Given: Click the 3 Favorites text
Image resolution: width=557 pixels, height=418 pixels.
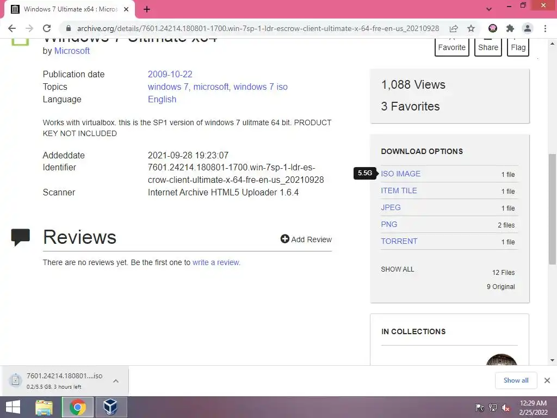Looking at the screenshot, I should click(410, 106).
